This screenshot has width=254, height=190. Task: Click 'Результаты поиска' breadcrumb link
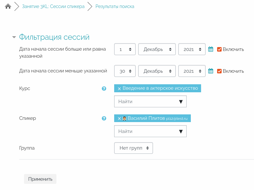(115, 6)
